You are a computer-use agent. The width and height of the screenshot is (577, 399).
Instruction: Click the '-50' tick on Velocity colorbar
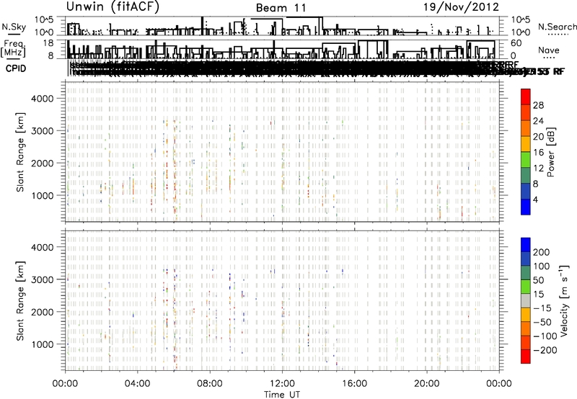click(542, 322)
